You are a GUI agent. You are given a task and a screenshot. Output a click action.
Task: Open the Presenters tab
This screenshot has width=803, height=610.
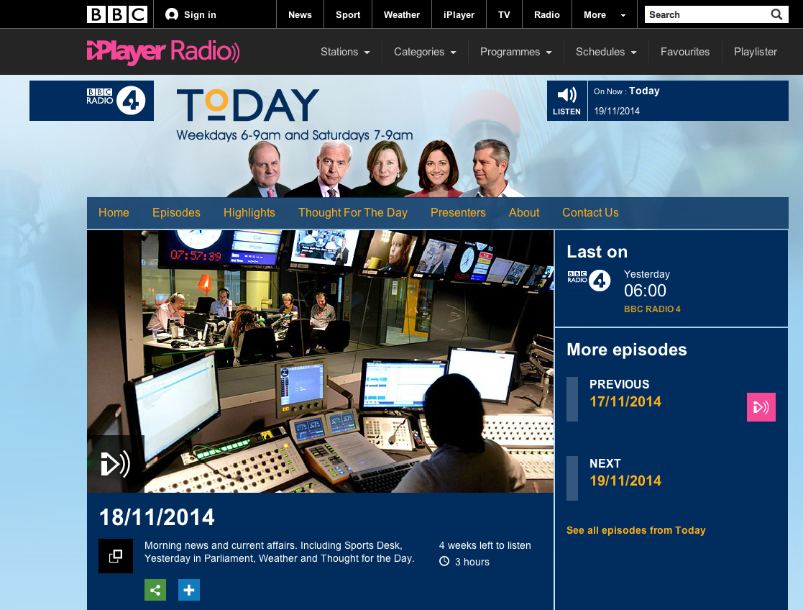pos(458,213)
